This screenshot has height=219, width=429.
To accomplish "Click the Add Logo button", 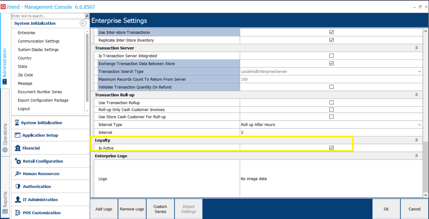I will pyautogui.click(x=104, y=209).
